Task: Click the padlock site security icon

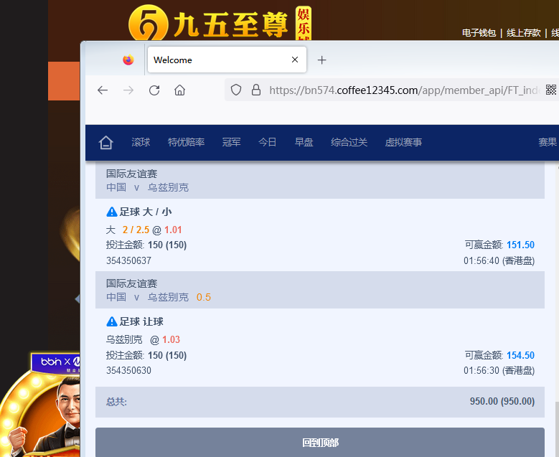Action: click(x=255, y=90)
